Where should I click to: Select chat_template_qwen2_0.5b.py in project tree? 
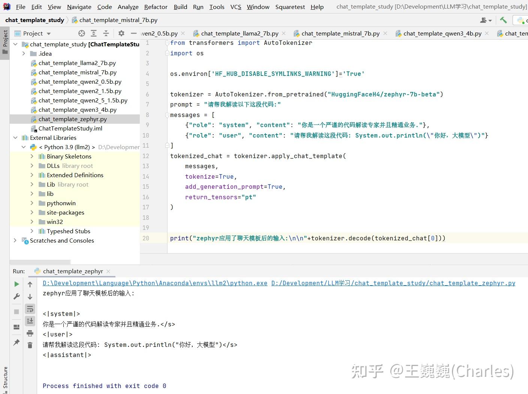coord(80,81)
